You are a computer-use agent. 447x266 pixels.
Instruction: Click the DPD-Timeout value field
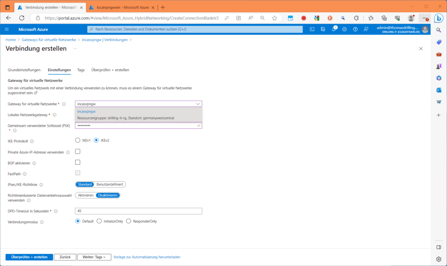[138, 211]
